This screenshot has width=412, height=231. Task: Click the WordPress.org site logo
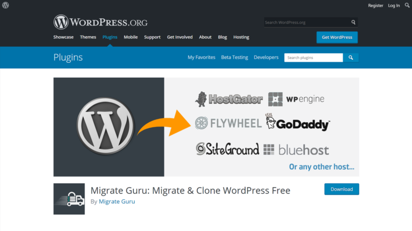pos(101,22)
